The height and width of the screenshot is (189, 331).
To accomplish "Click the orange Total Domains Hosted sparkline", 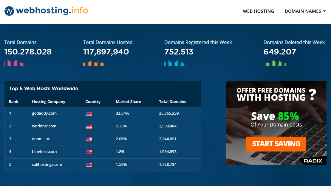I will (94, 63).
